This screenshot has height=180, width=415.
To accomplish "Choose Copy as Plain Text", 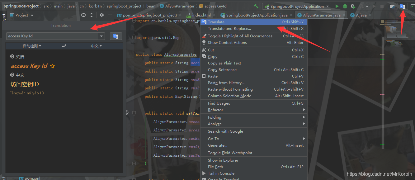I will pos(254,63).
